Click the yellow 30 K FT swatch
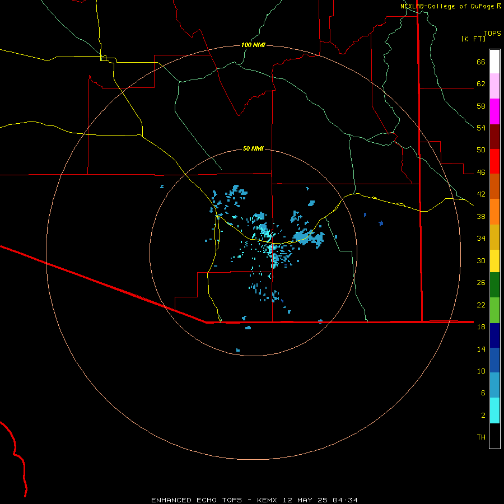 [x=494, y=260]
